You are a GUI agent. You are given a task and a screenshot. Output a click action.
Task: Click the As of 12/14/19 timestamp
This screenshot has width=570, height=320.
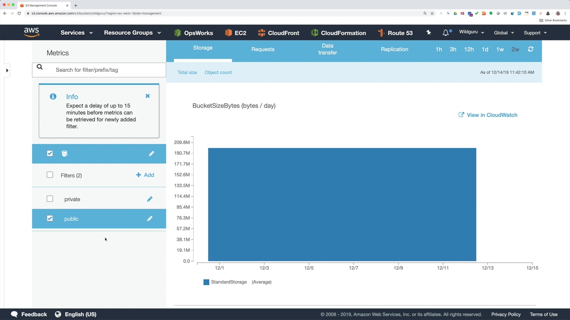[x=507, y=72]
